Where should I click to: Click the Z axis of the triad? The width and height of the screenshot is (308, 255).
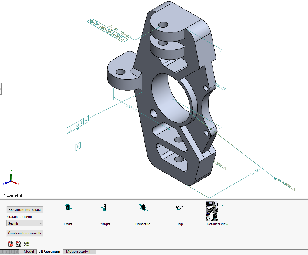(6, 183)
